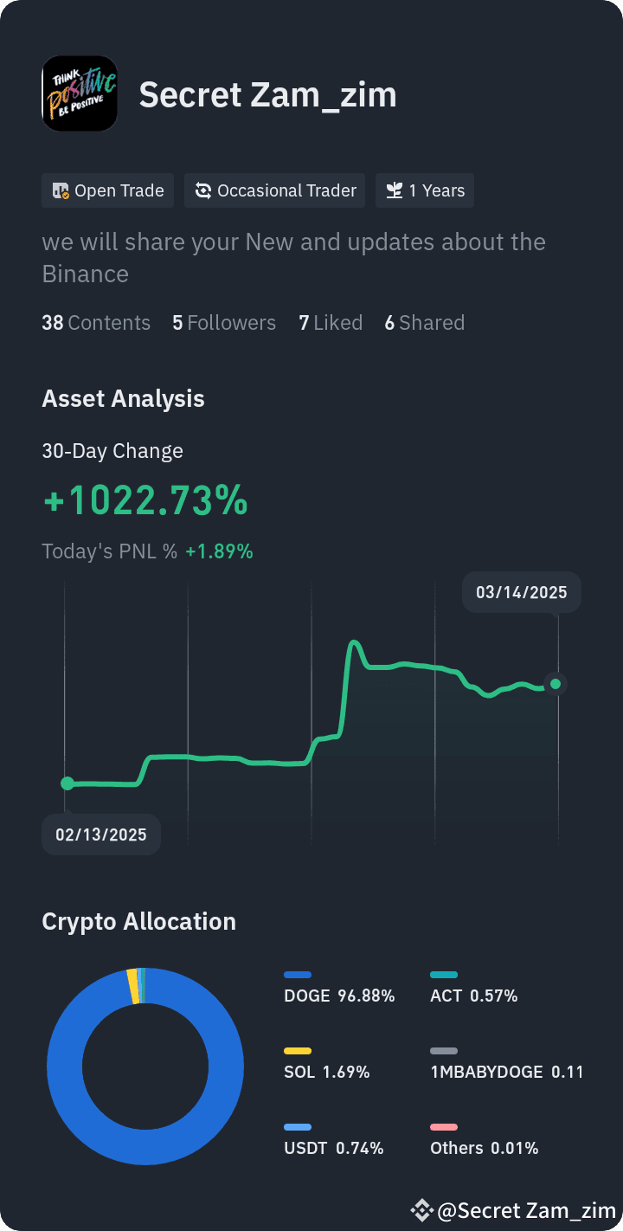Select the Open Trade badge
Image resolution: width=623 pixels, height=1231 pixels.
pos(108,190)
